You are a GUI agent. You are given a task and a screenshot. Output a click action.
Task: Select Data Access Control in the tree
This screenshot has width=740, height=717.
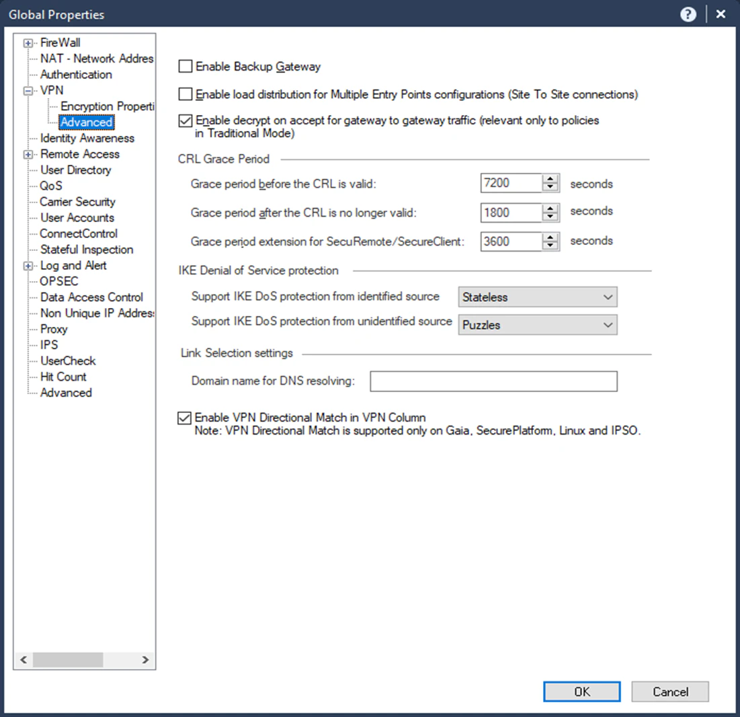pyautogui.click(x=91, y=297)
